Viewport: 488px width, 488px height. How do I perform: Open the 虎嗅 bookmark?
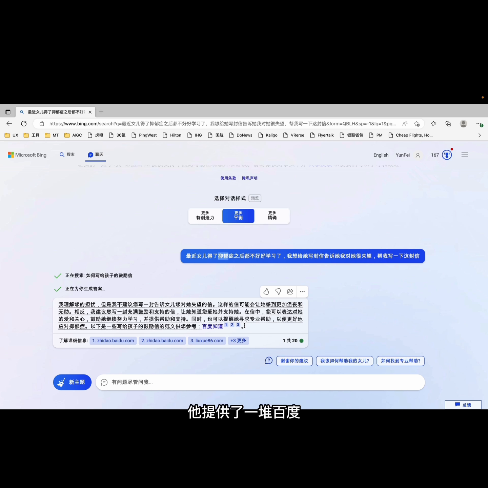pyautogui.click(x=95, y=135)
